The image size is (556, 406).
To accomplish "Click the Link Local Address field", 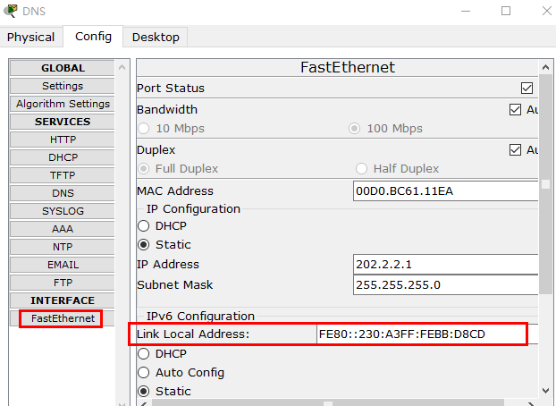I will (420, 334).
